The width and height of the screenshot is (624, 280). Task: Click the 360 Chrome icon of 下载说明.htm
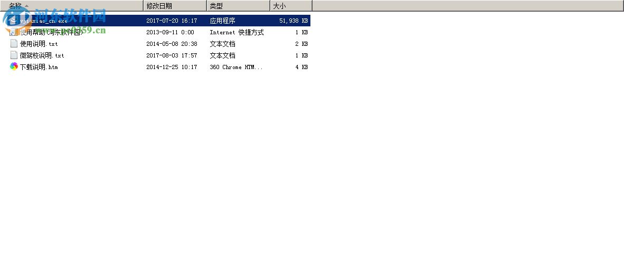point(14,67)
